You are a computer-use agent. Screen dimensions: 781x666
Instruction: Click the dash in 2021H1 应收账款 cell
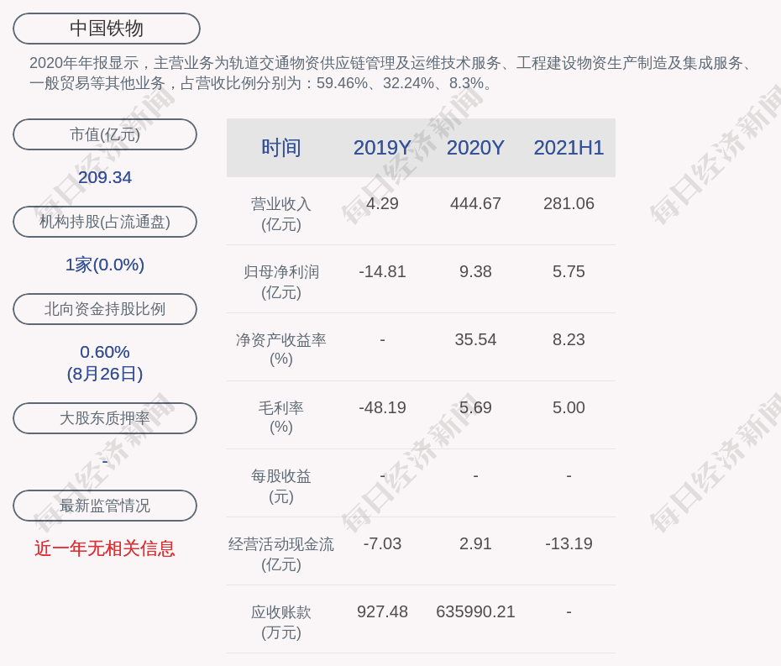pyautogui.click(x=569, y=612)
